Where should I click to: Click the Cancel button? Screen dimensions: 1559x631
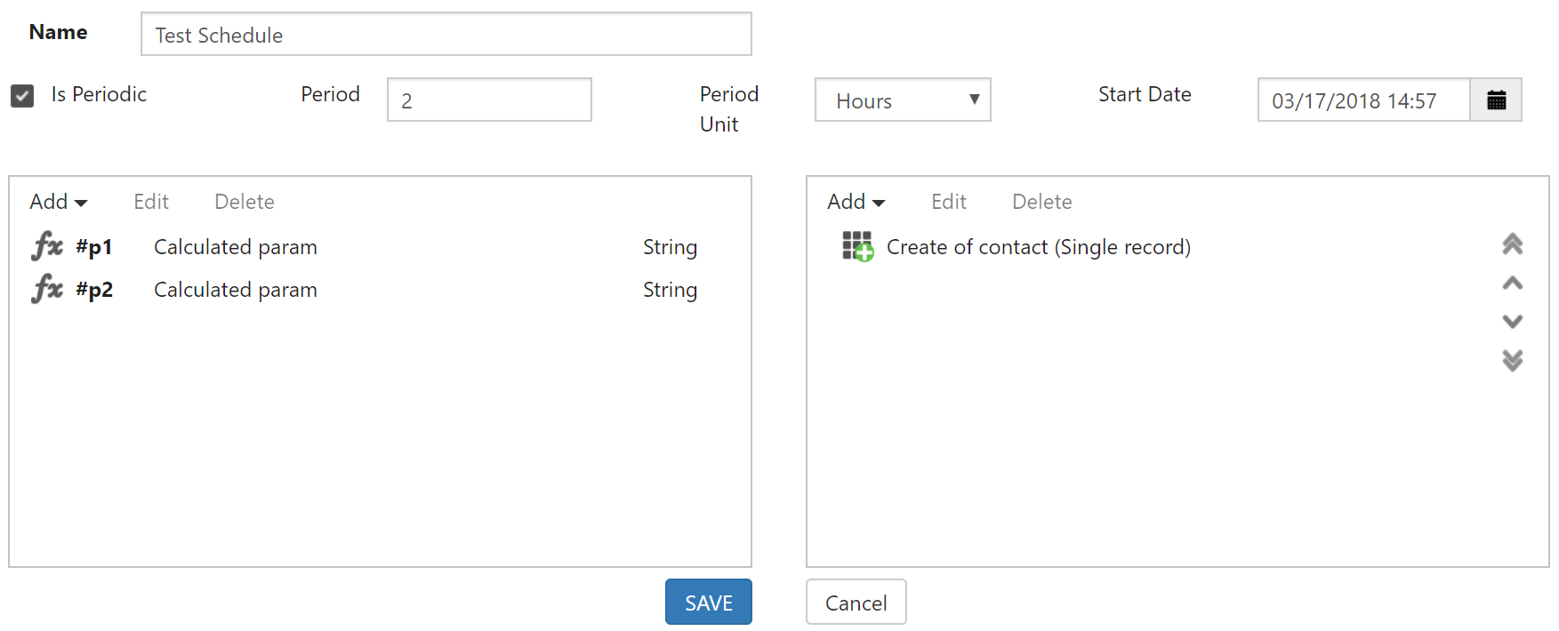click(x=856, y=602)
